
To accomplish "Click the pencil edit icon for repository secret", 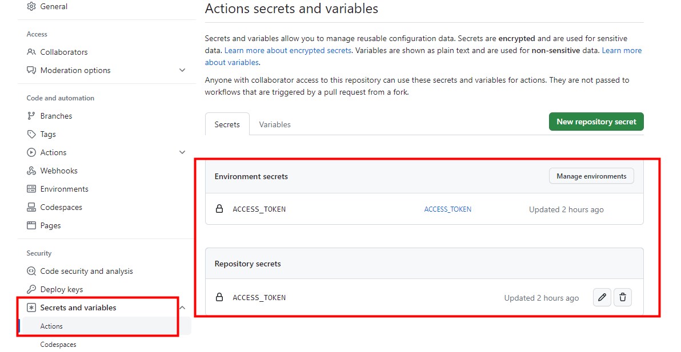I will point(602,297).
